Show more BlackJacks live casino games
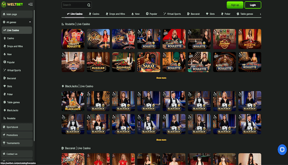Viewport: 288px width, 165px height. pos(161,140)
